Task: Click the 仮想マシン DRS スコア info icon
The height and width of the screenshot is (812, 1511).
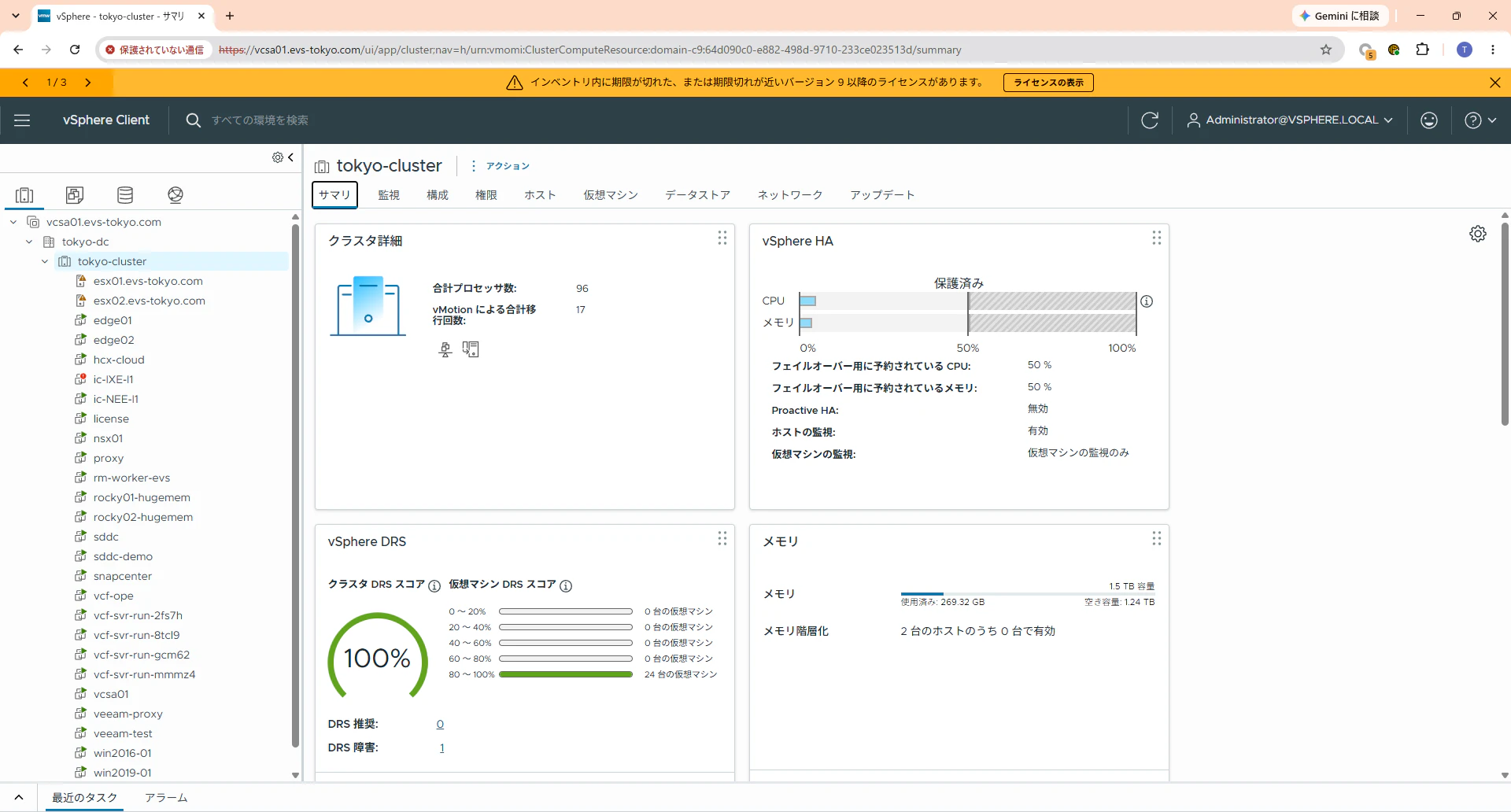Action: tap(566, 585)
